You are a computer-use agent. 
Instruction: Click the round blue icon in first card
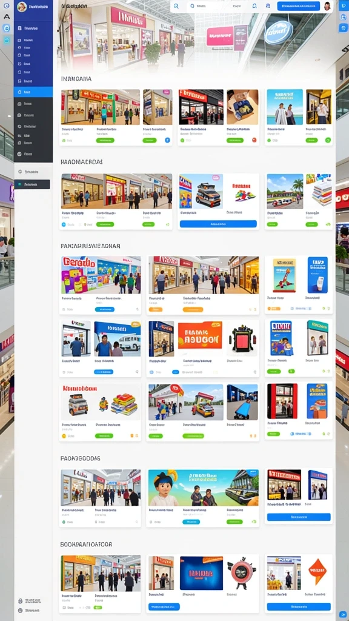[167, 140]
